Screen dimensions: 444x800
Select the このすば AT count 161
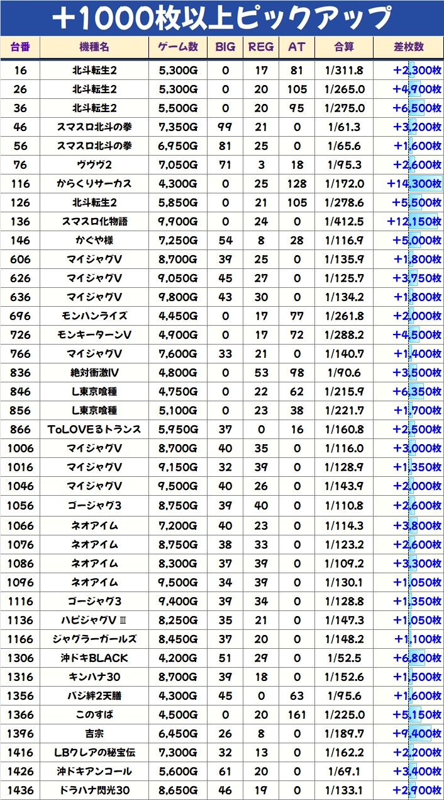297,714
